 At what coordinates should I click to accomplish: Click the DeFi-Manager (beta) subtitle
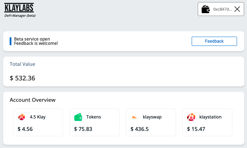20,16
